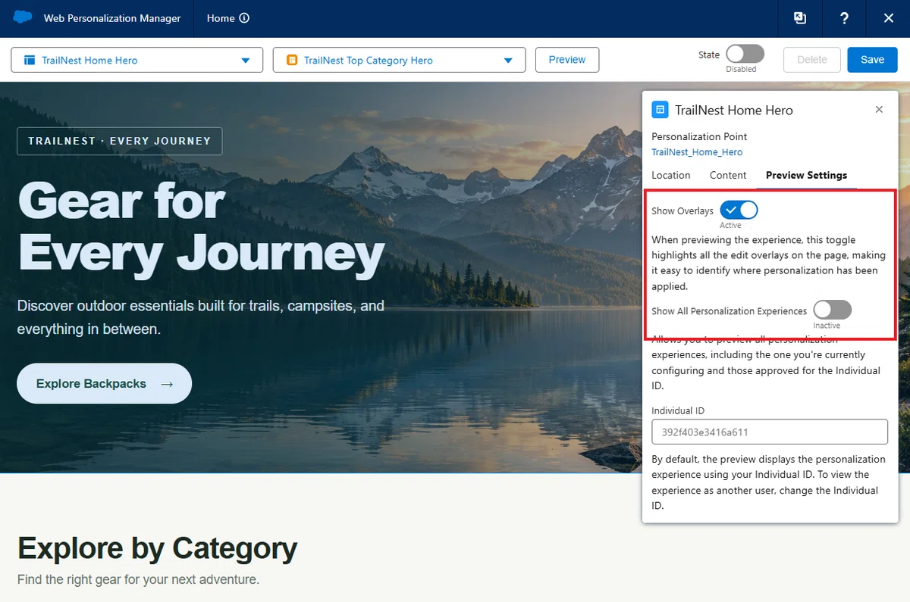Select the Preview Settings tab
The height and width of the screenshot is (602, 910).
pos(806,175)
